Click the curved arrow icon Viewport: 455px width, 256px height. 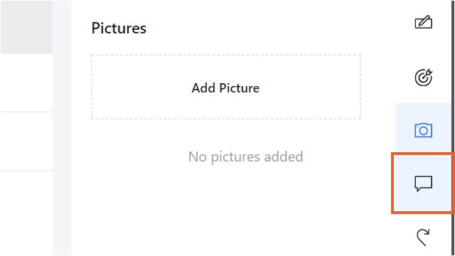click(423, 237)
